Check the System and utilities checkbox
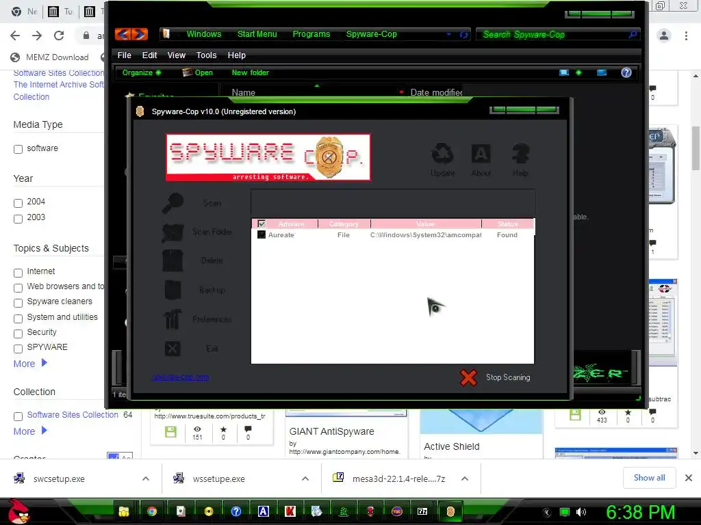Image resolution: width=701 pixels, height=525 pixels. [18, 319]
